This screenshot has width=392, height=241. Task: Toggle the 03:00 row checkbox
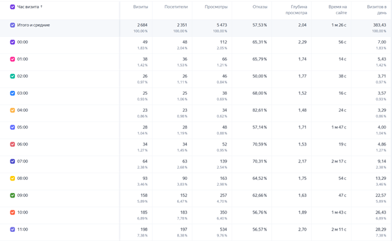click(x=12, y=93)
